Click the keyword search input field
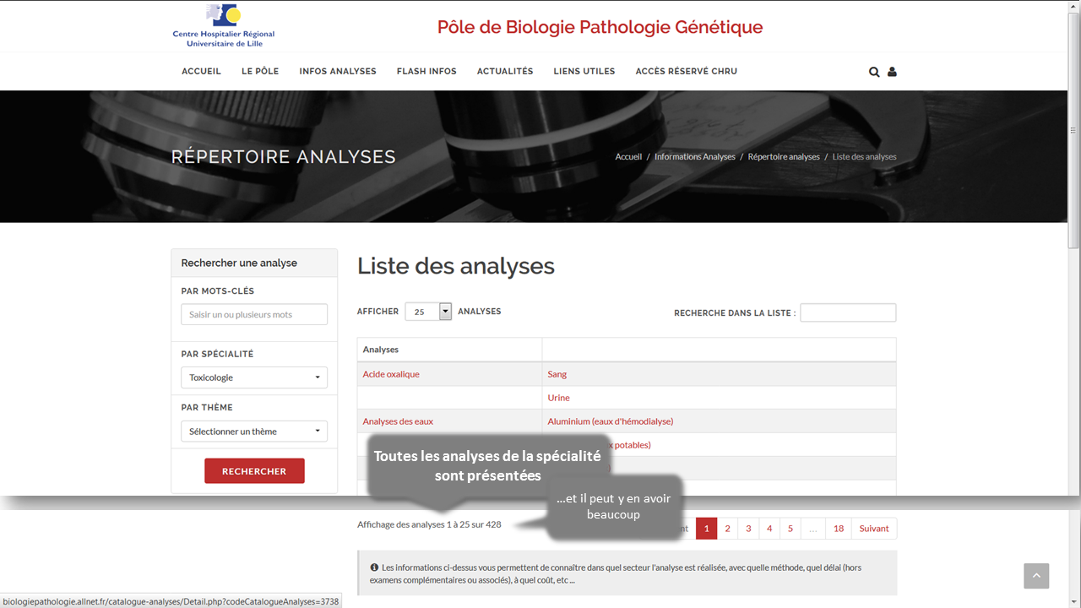 (254, 315)
